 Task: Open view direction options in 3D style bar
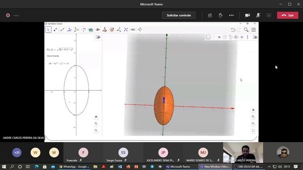click(x=236, y=37)
